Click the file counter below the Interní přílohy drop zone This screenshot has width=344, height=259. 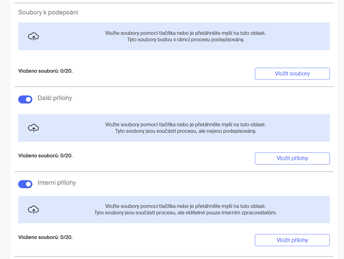pyautogui.click(x=45, y=237)
